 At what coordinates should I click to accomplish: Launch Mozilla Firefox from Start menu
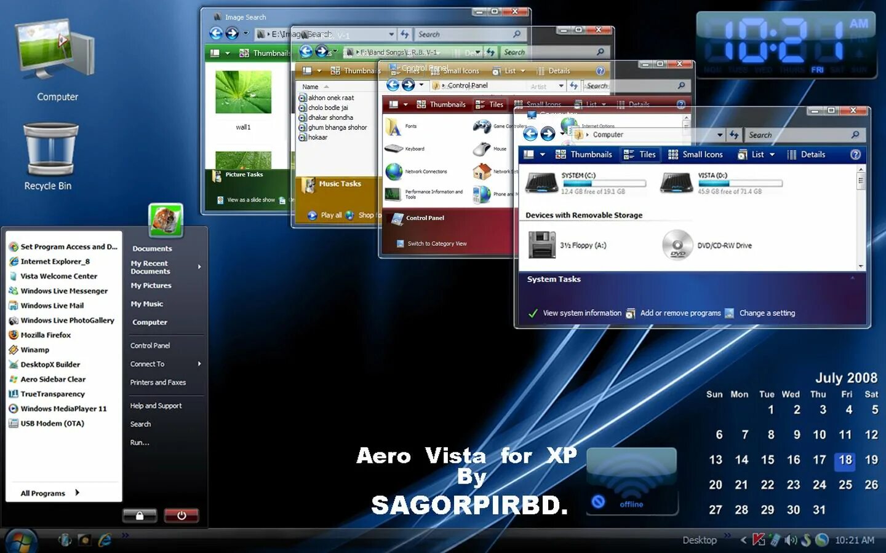tap(40, 335)
